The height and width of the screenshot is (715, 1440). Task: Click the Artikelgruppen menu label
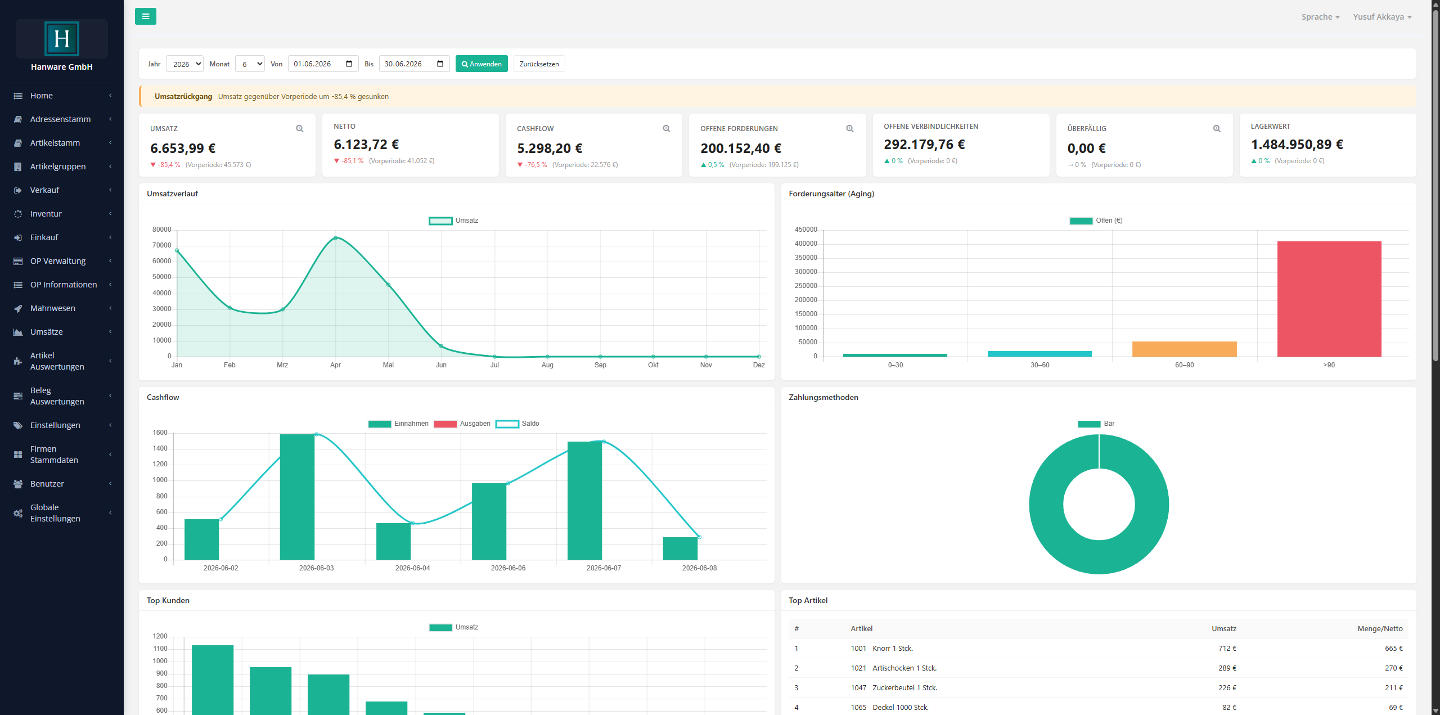58,167
